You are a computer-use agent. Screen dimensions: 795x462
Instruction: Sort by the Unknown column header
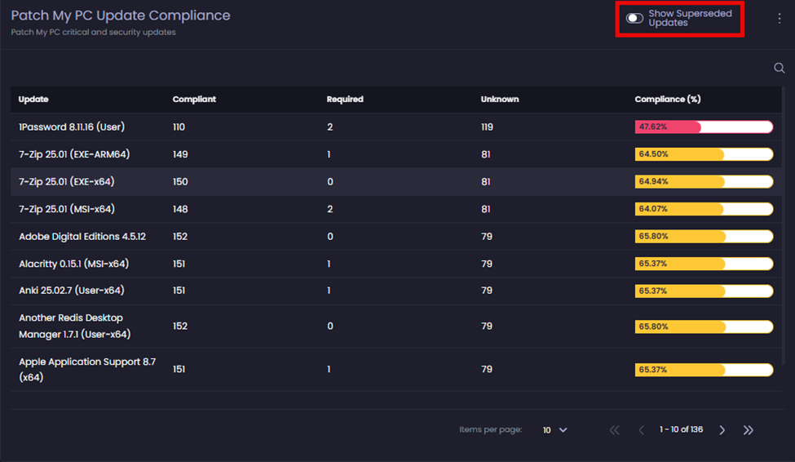point(499,99)
